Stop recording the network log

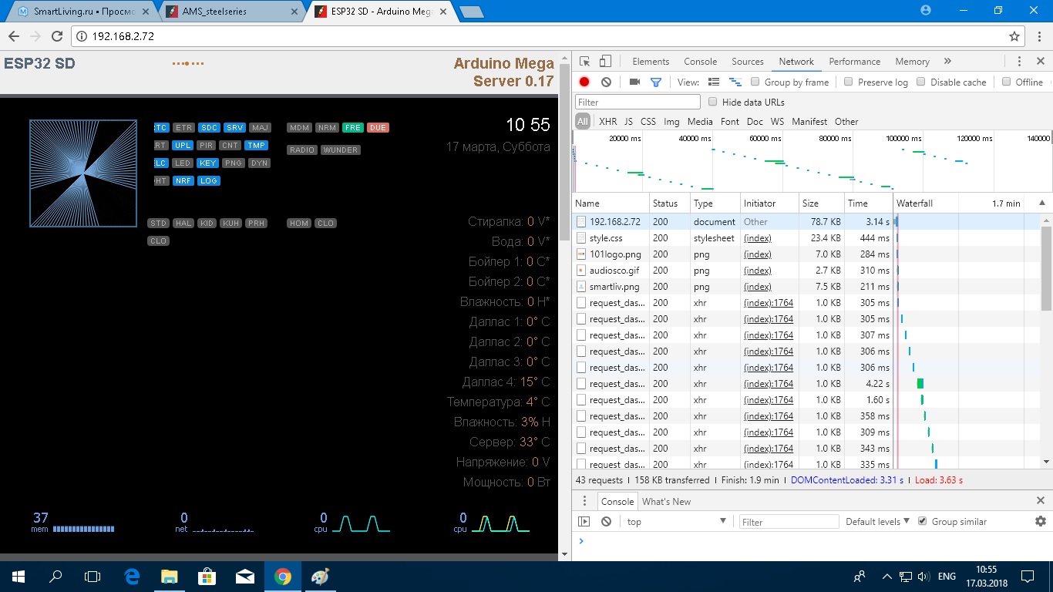(584, 82)
